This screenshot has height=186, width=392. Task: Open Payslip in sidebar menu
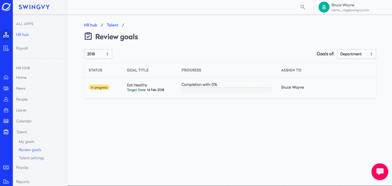[22, 167]
